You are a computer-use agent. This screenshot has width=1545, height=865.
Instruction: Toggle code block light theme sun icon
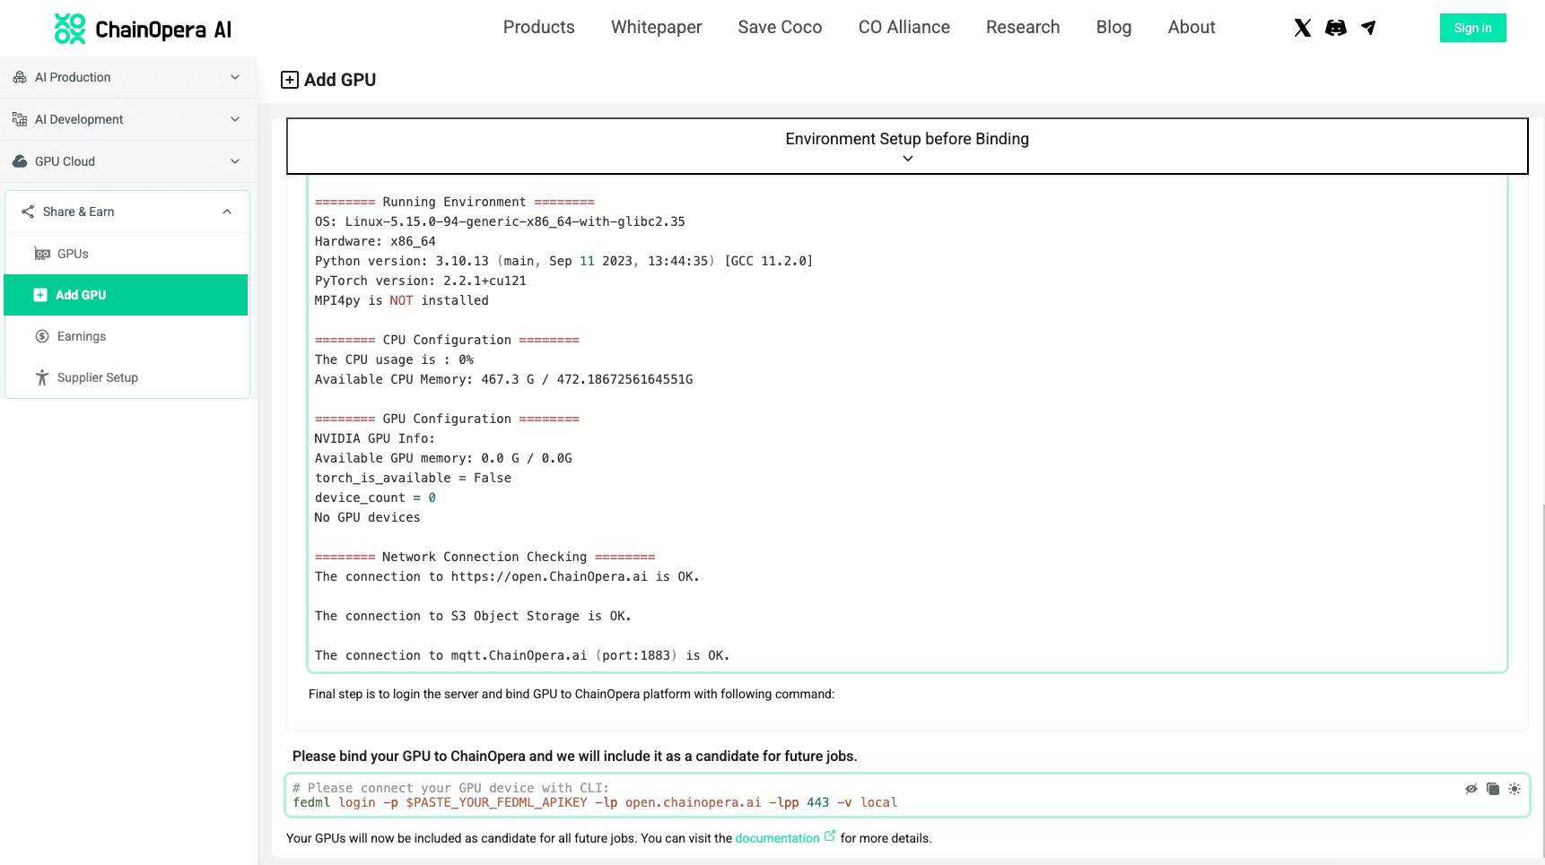coord(1514,789)
